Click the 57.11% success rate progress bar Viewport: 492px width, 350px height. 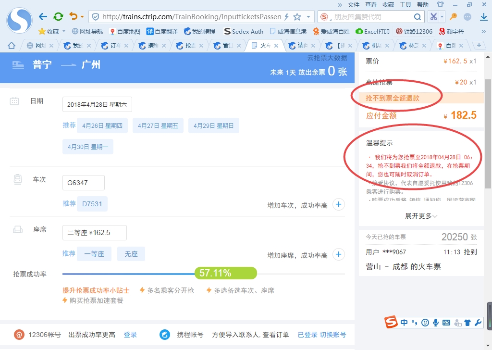225,274
